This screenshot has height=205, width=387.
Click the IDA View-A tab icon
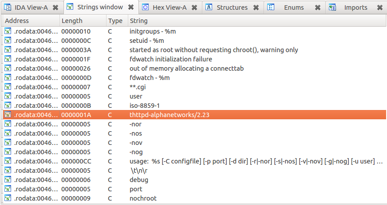8,8
